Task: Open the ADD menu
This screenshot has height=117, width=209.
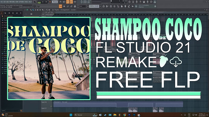Action: (x=8, y=2)
